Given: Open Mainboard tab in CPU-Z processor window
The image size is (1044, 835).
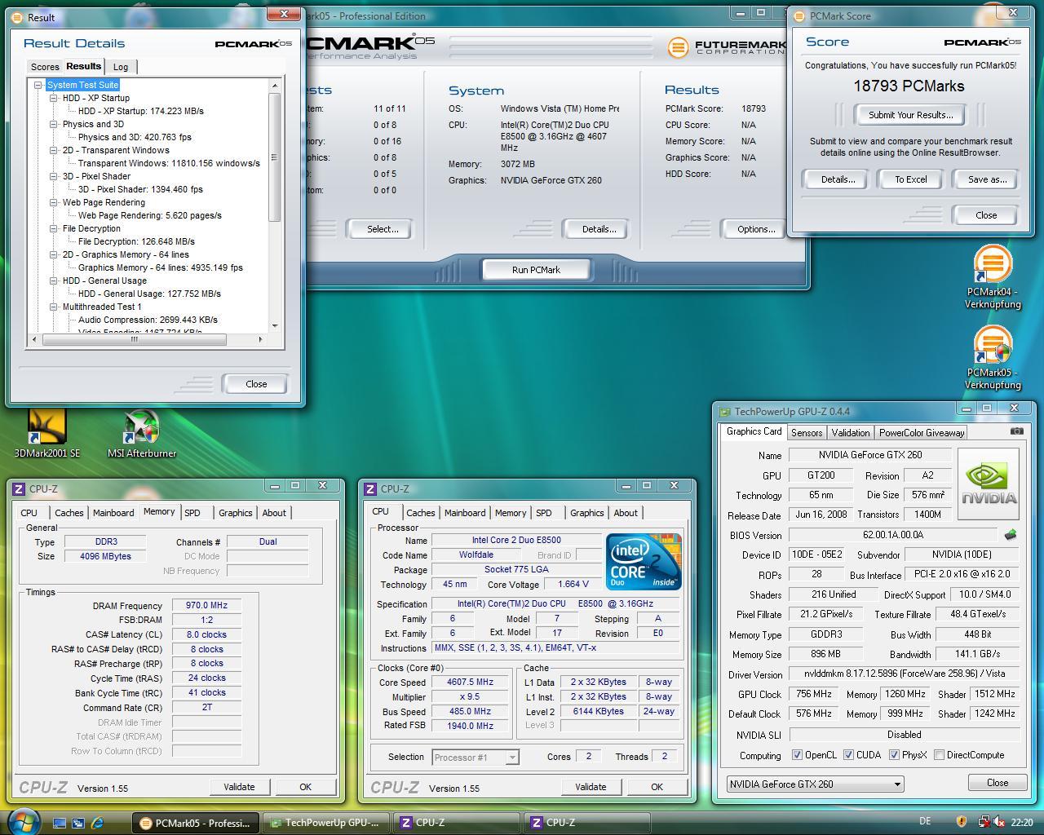Looking at the screenshot, I should [x=465, y=513].
